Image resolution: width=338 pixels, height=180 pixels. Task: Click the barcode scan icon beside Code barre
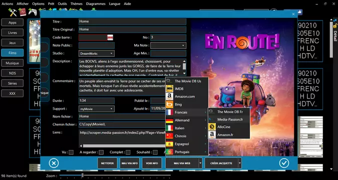(x=110, y=37)
